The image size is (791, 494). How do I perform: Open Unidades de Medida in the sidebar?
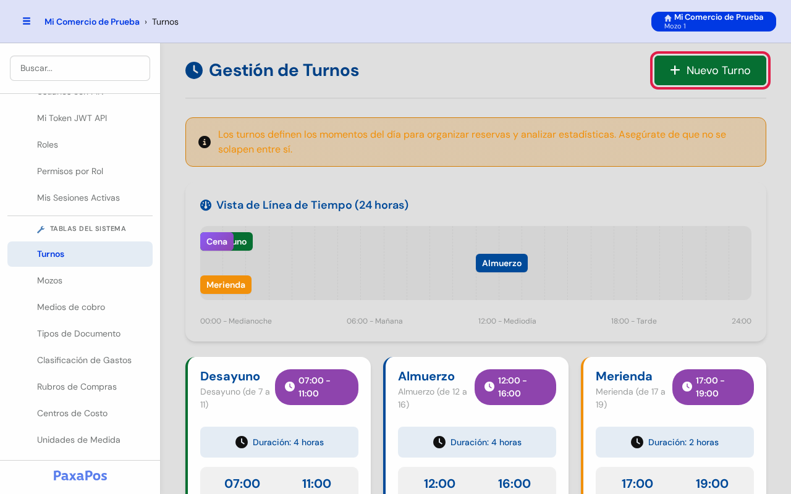(80, 440)
